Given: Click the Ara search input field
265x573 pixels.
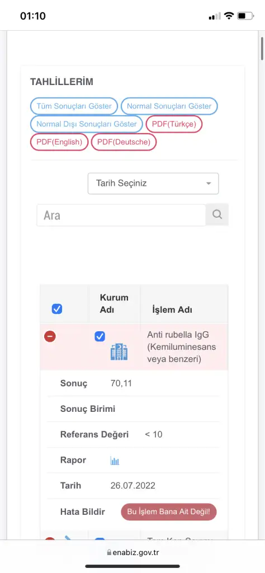Looking at the screenshot, I should [x=121, y=215].
